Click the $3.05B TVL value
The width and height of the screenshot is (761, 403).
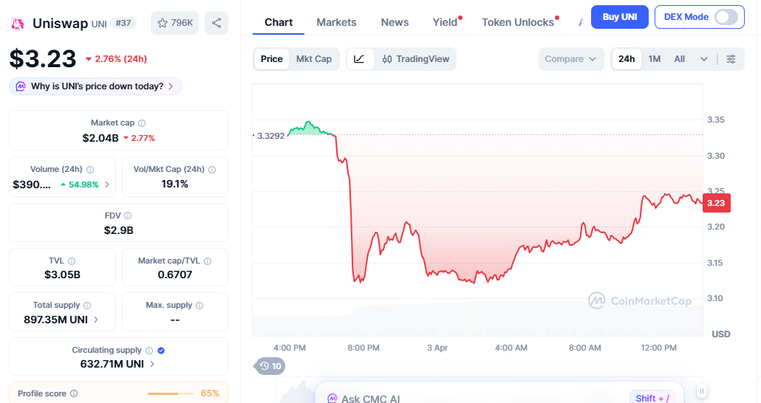tap(62, 275)
